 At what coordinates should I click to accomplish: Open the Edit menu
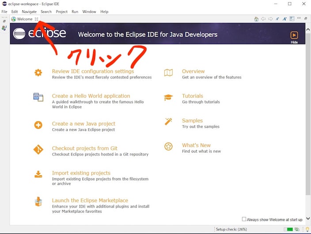15,11
